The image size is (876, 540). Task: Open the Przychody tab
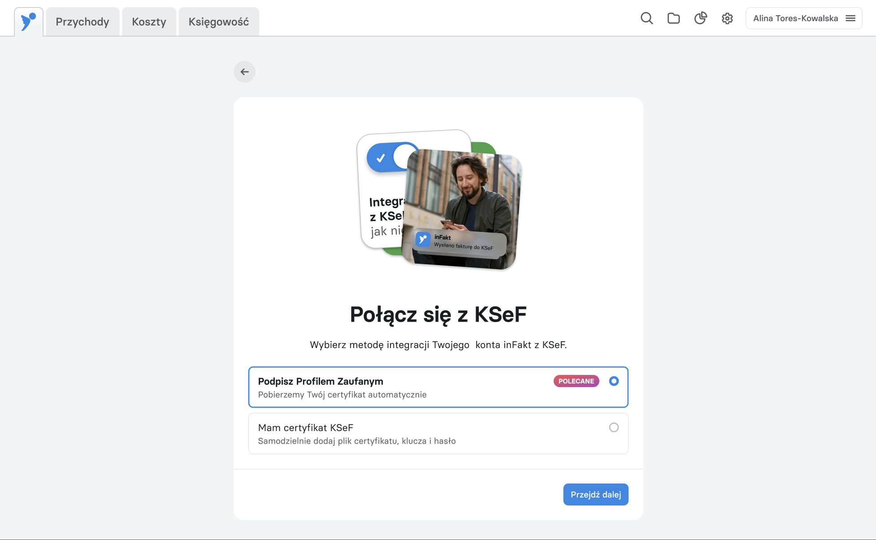click(x=82, y=22)
